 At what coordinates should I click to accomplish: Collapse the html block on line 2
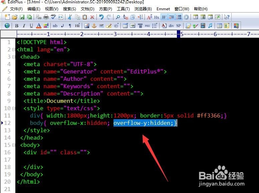(x=14, y=49)
